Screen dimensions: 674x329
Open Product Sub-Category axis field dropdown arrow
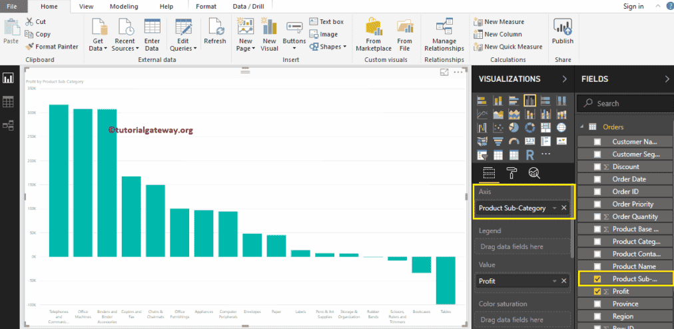(554, 208)
